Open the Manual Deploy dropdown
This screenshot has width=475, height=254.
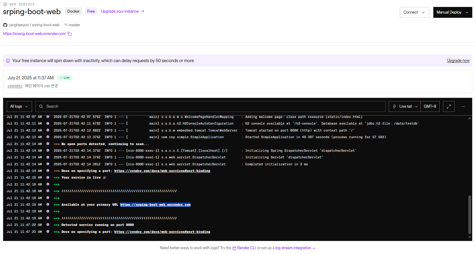tap(453, 12)
